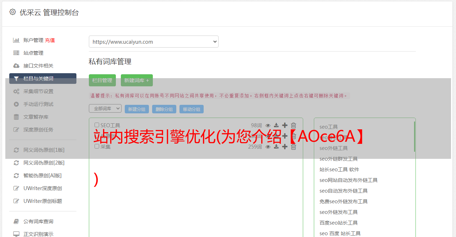Select keyword seo自动发布外链工具

point(344,191)
